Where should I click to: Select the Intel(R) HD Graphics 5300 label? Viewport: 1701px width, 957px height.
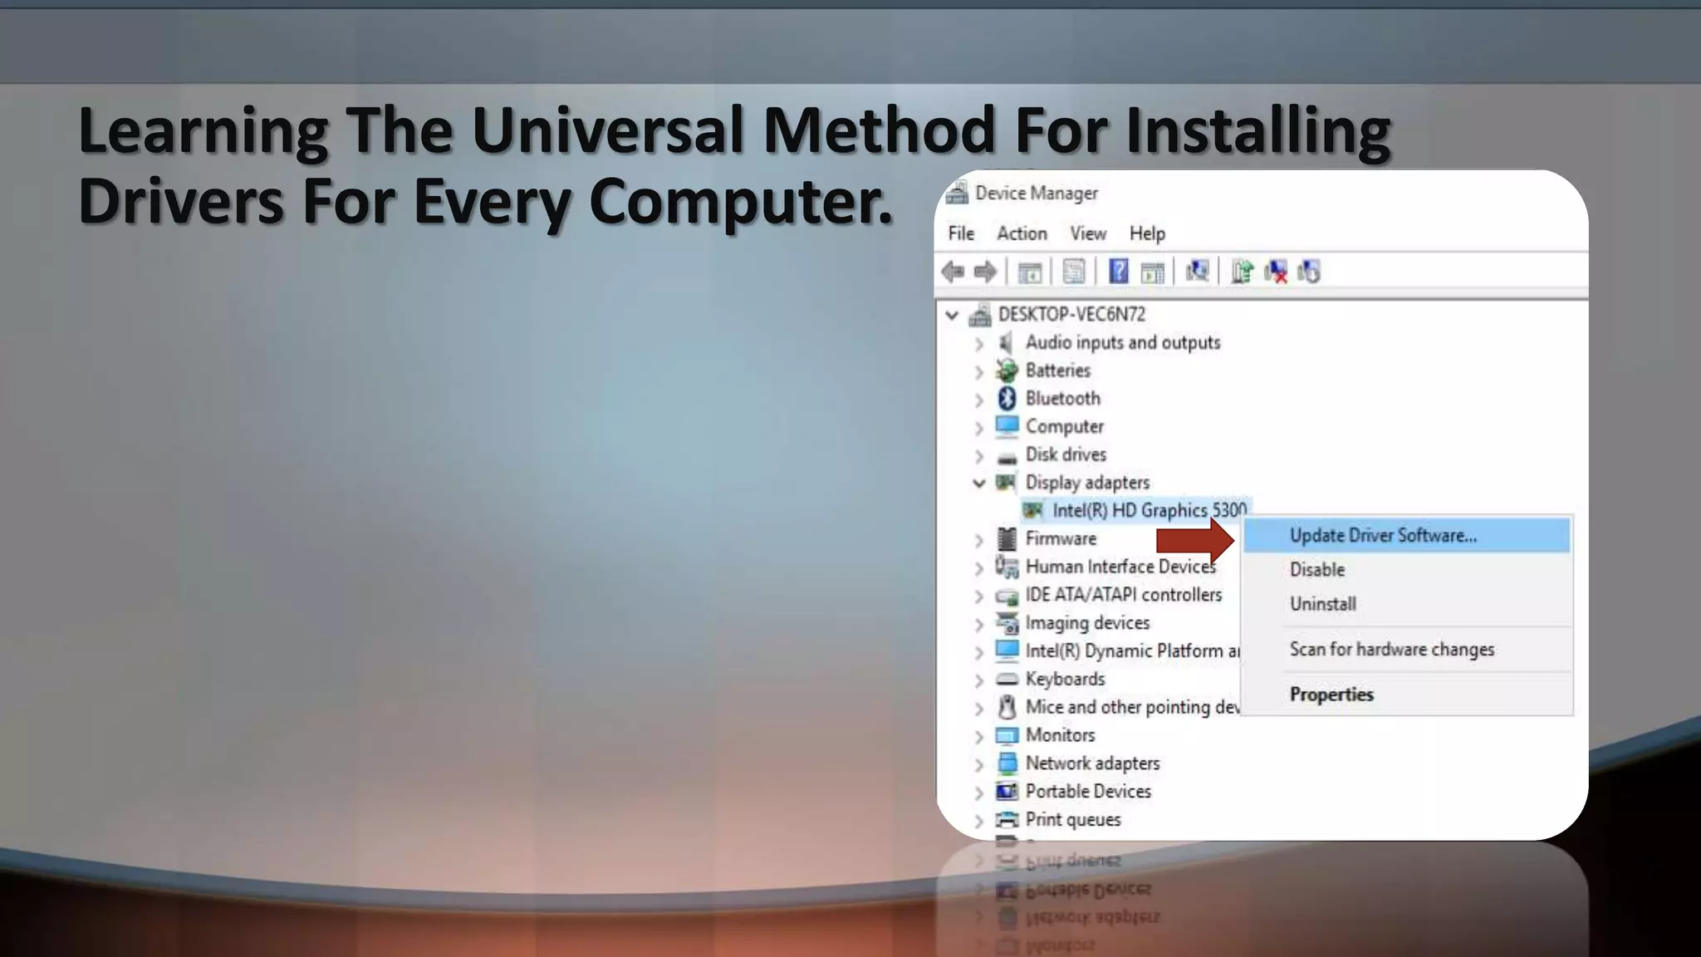point(1150,510)
